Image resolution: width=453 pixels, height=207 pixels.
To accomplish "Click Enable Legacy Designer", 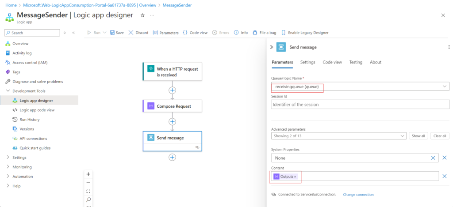I will (x=305, y=33).
